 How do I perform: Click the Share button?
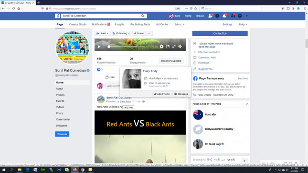click(x=139, y=33)
